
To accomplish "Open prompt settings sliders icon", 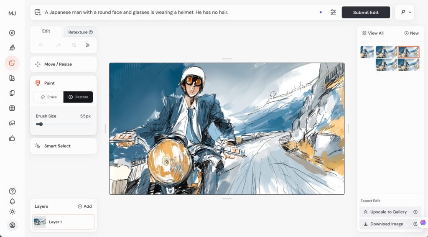I will 333,13.
